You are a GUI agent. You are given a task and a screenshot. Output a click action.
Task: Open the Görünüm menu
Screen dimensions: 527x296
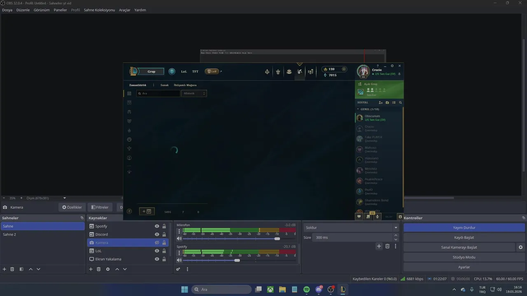tap(42, 10)
